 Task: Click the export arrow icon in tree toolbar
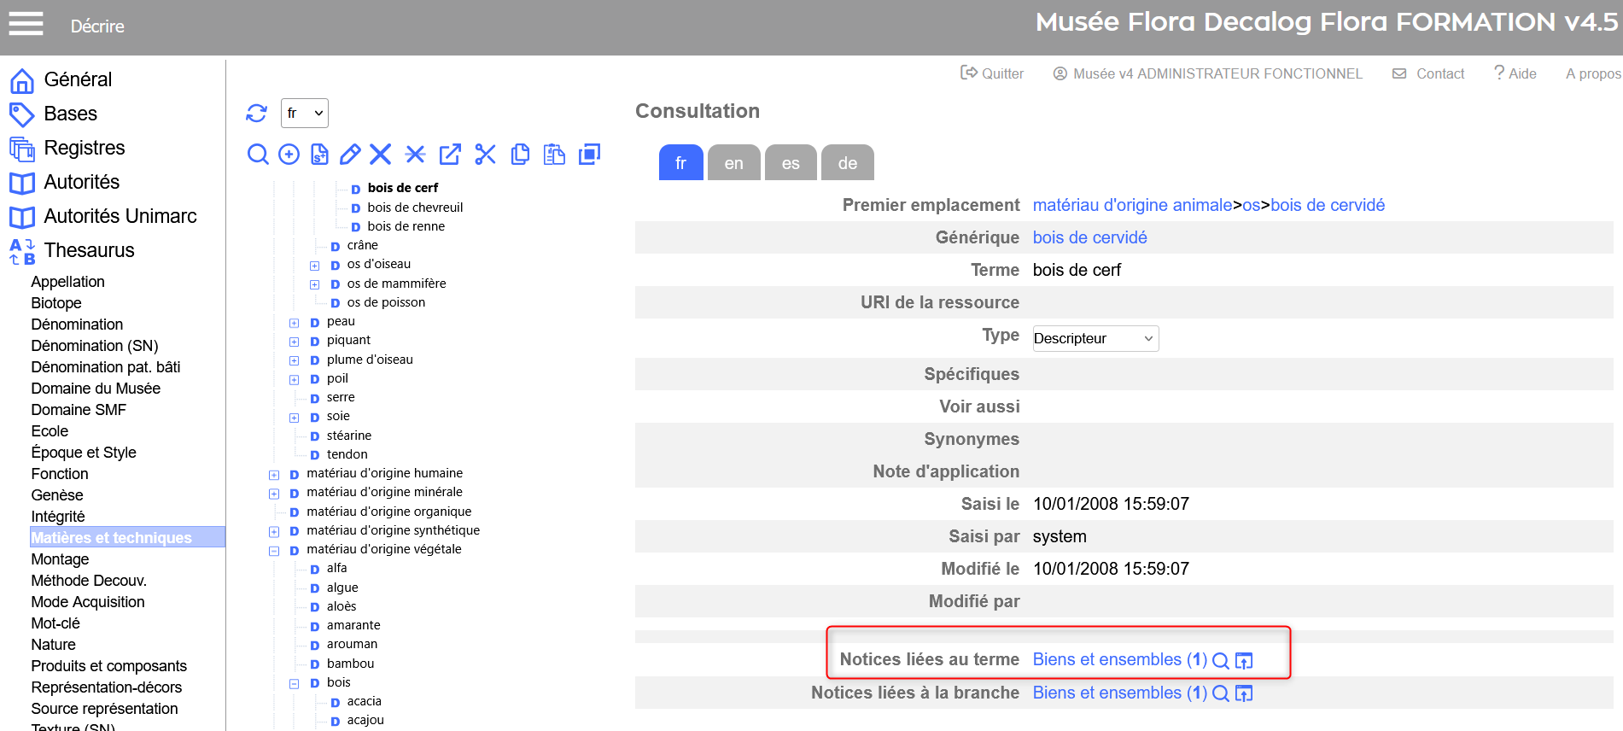[x=450, y=155]
